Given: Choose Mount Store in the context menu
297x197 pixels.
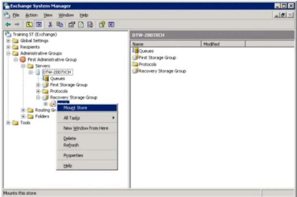Looking at the screenshot, I should click(87, 108).
